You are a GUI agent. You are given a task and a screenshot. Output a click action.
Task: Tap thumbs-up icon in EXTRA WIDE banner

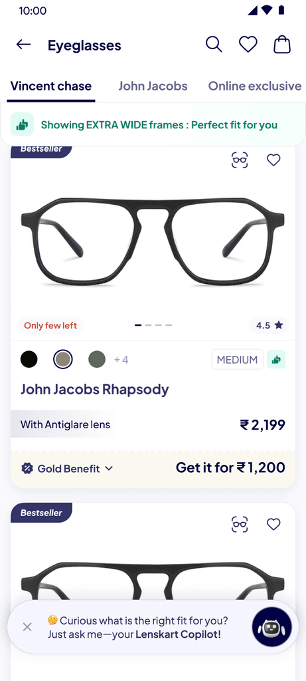[22, 125]
